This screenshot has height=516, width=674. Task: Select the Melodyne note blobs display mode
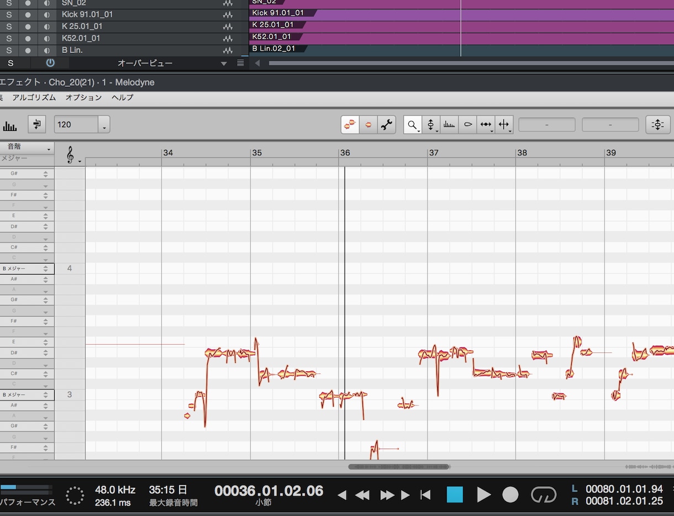click(350, 125)
